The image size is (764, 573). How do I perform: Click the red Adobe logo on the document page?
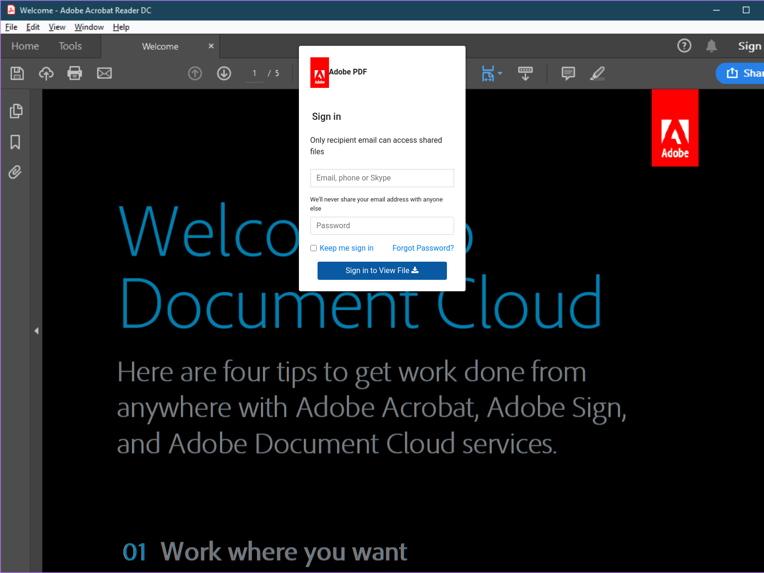[x=675, y=128]
